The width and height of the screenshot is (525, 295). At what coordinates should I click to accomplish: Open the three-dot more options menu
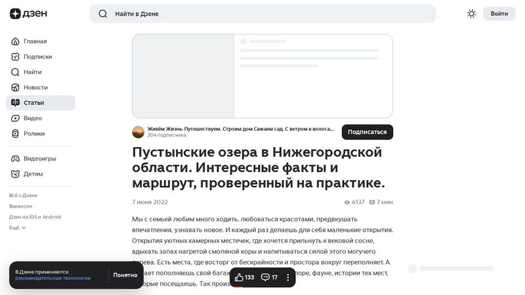(287, 277)
